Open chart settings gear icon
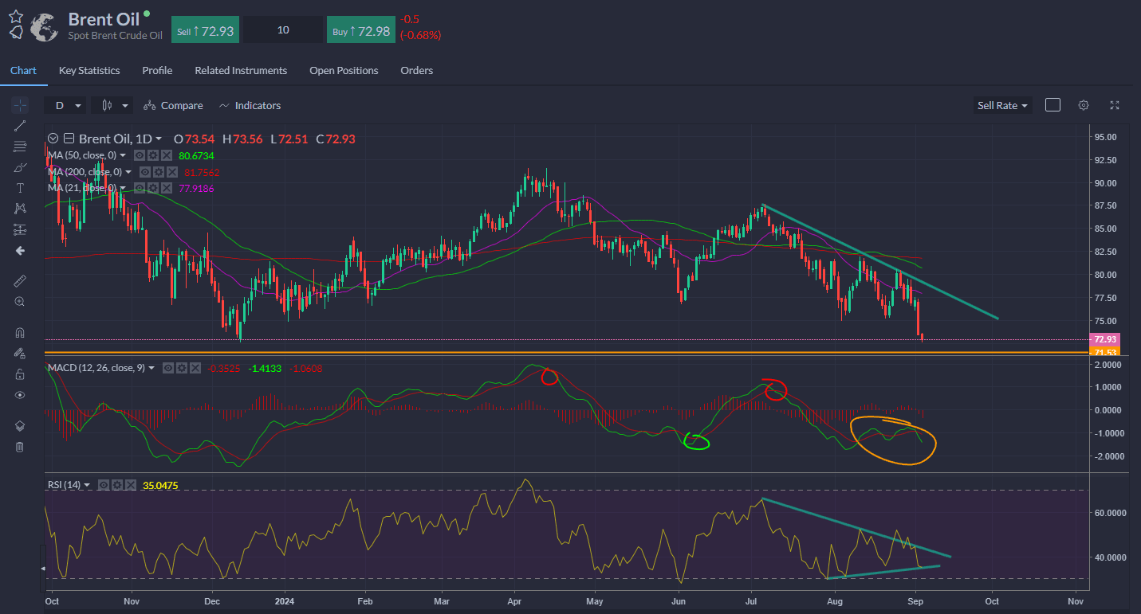This screenshot has width=1141, height=614. (x=1083, y=105)
